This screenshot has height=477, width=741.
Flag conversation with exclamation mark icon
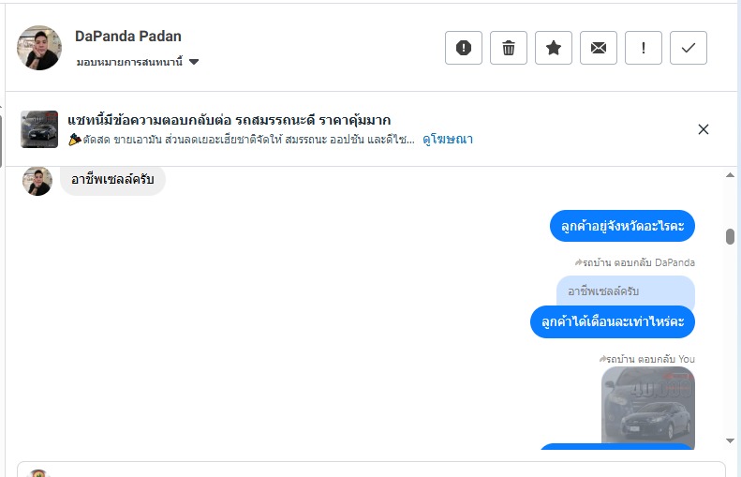pyautogui.click(x=644, y=48)
